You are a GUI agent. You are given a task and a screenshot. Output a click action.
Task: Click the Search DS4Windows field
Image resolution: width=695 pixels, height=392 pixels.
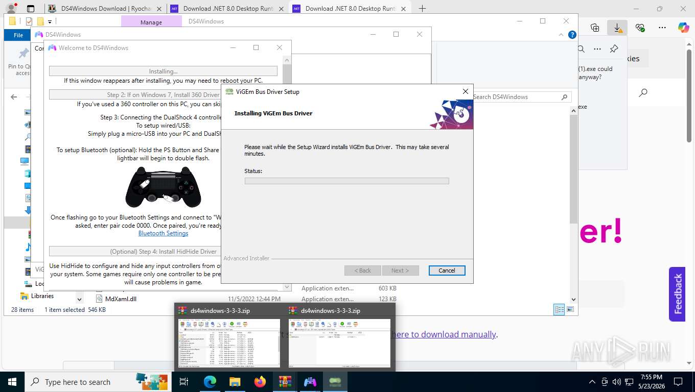[520, 97]
